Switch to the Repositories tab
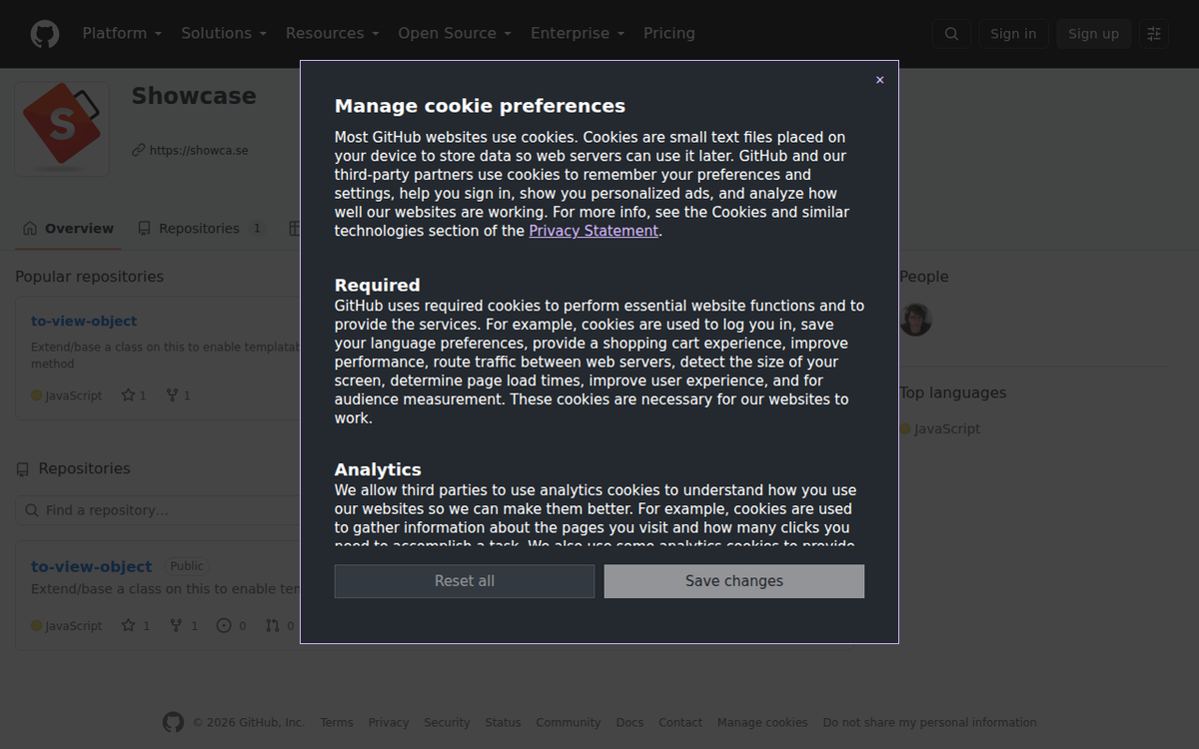 [201, 229]
